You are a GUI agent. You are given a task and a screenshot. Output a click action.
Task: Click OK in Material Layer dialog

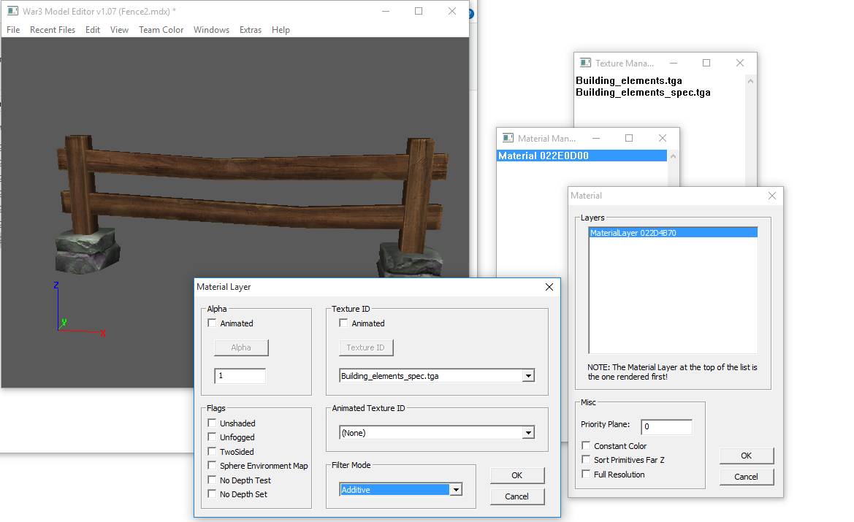click(517, 475)
